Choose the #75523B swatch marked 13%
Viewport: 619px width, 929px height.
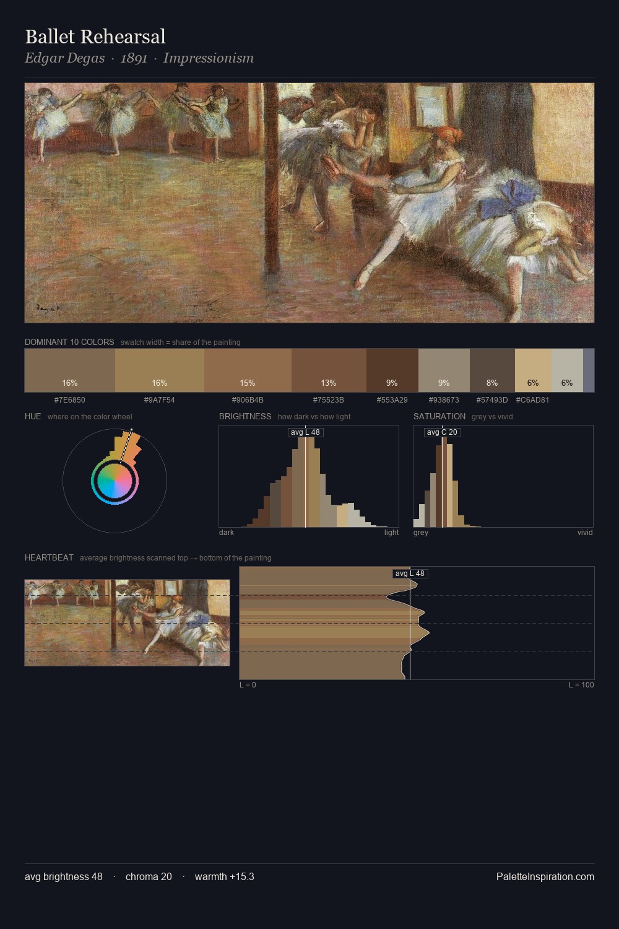[x=329, y=370]
